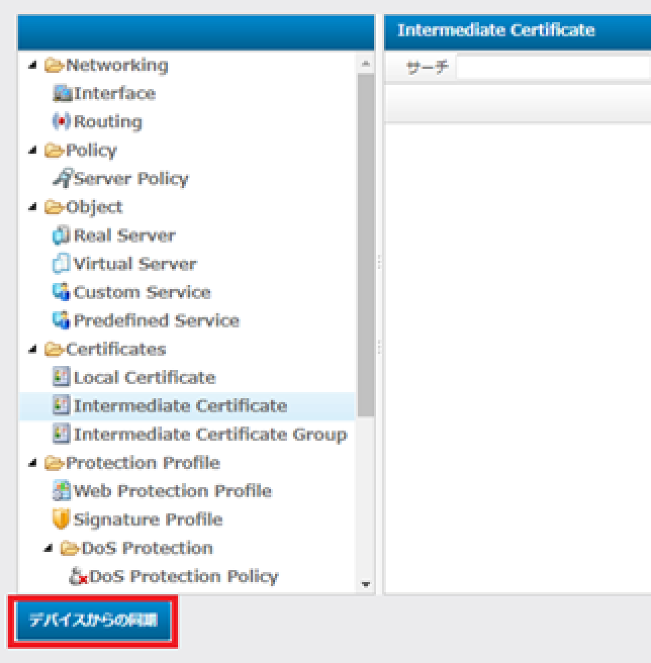651x663 pixels.
Task: Click the blue button below the tree
Action: pos(94,621)
